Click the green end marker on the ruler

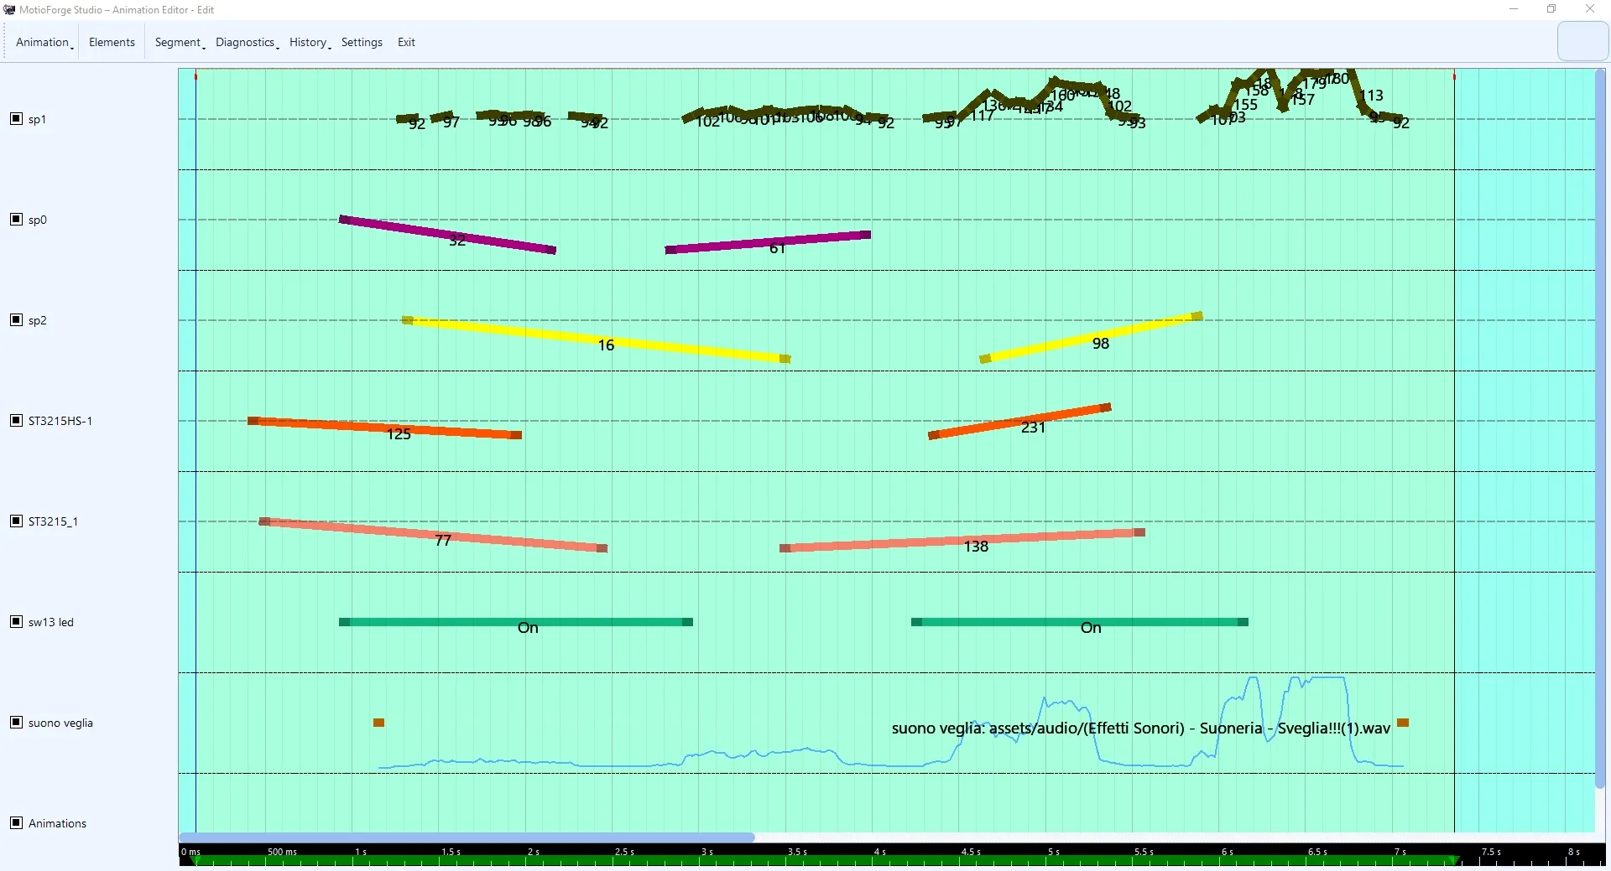click(x=1452, y=860)
